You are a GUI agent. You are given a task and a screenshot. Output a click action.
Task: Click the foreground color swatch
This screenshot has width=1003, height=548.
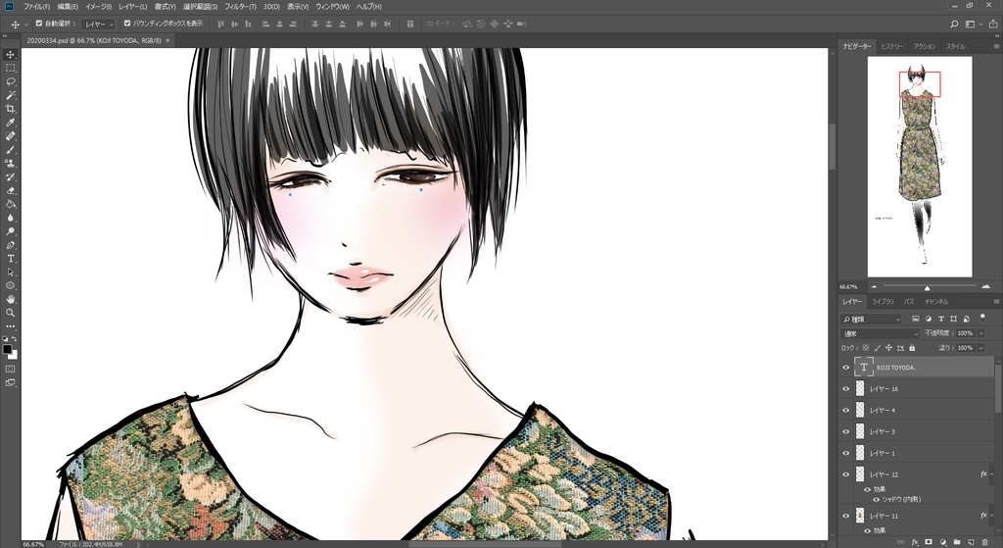7,350
